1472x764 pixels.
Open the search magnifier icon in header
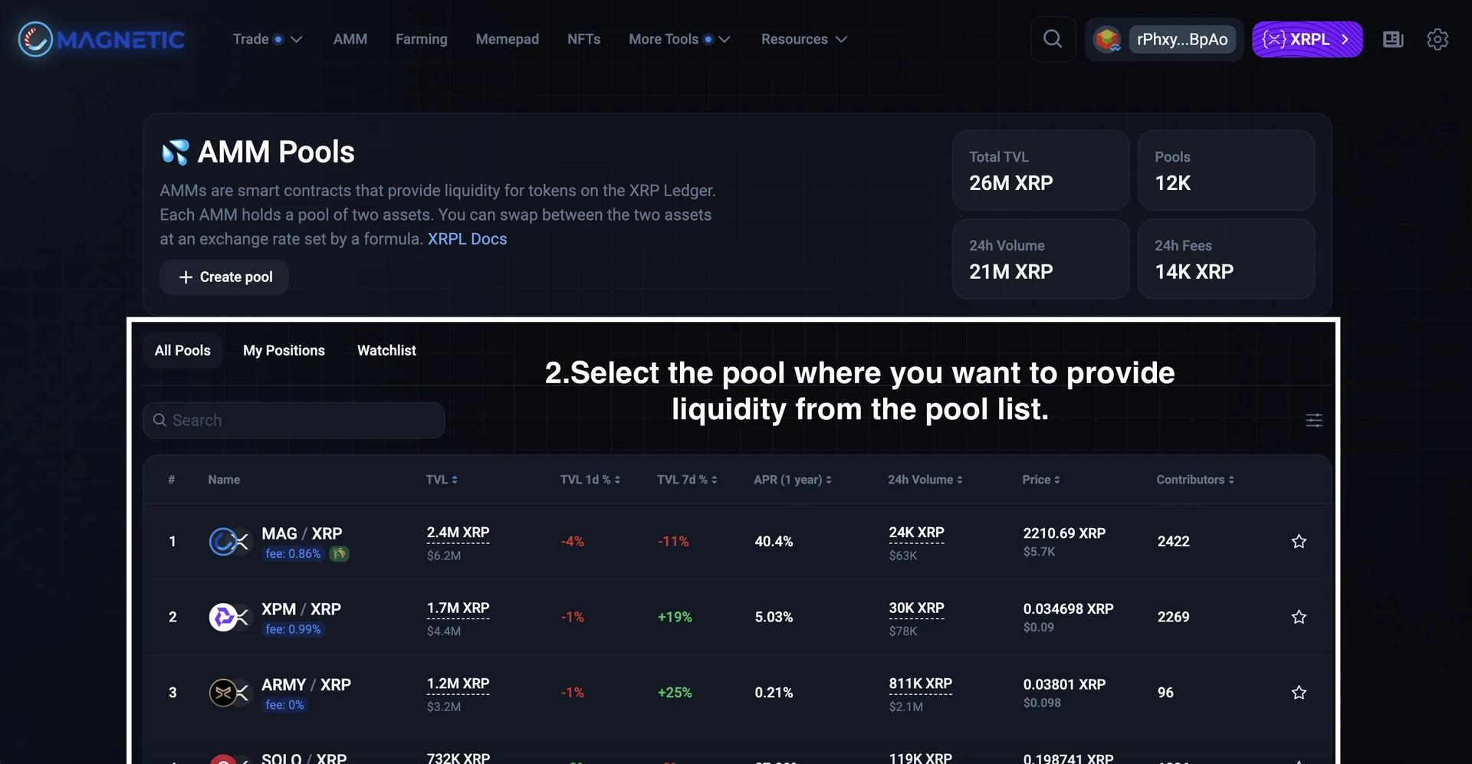click(1053, 39)
